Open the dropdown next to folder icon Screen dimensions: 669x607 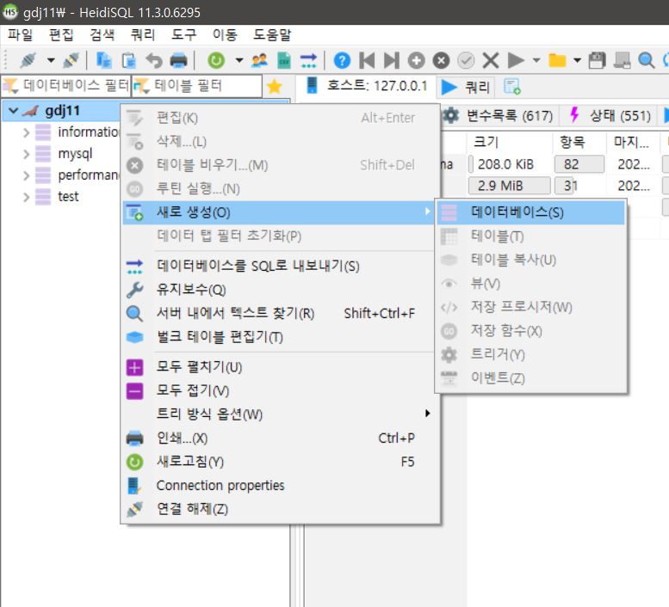577,60
